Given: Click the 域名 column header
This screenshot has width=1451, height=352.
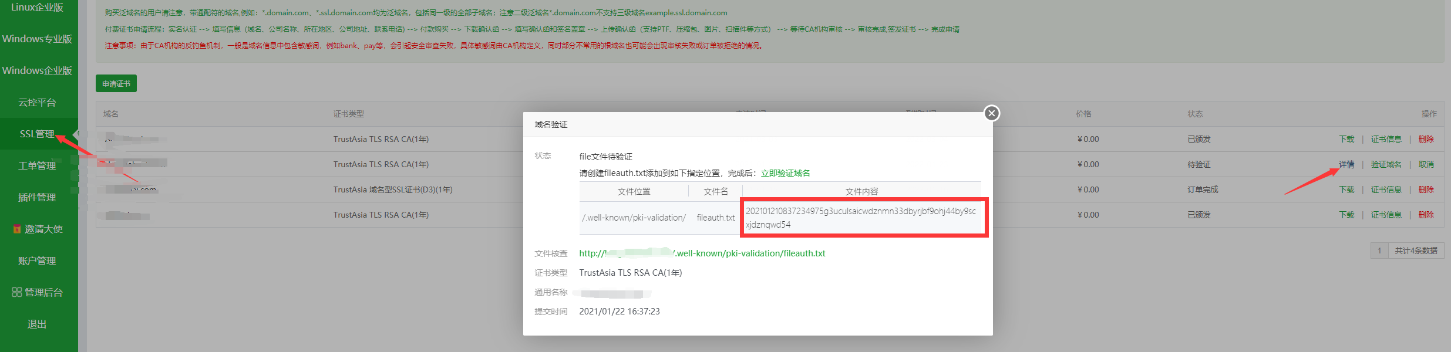Looking at the screenshot, I should click(x=111, y=114).
